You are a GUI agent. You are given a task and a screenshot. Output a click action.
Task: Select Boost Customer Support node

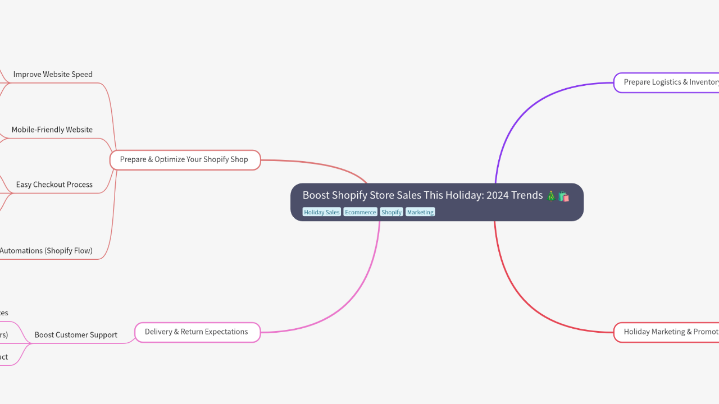point(76,335)
